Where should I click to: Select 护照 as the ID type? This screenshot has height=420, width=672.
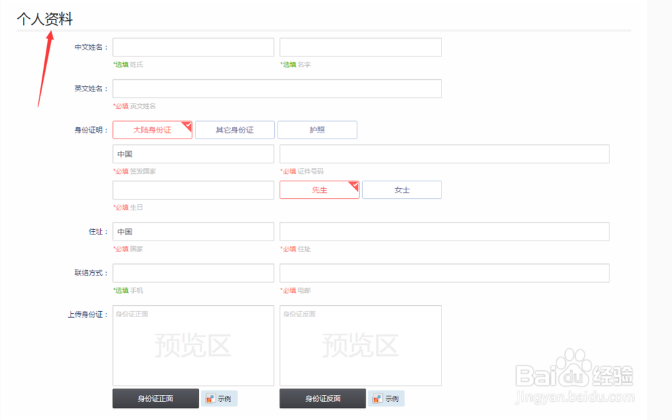(x=317, y=130)
